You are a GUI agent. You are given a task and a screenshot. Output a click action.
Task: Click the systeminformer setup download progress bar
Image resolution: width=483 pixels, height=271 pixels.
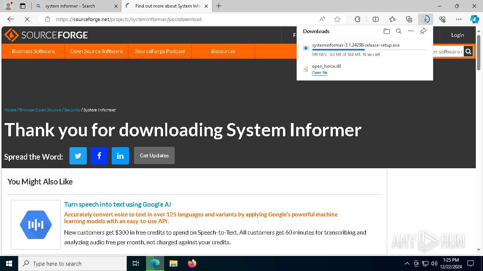(369, 50)
